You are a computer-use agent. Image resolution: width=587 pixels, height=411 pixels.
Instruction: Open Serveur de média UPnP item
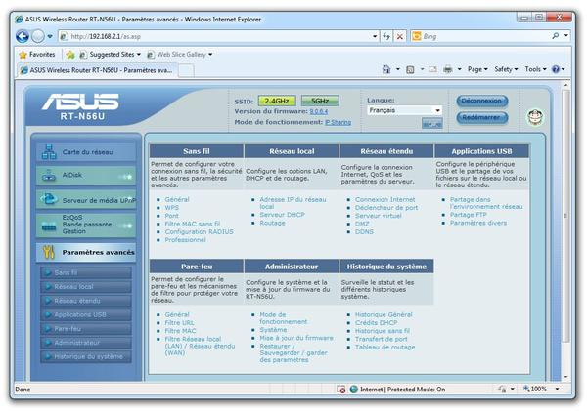click(86, 199)
